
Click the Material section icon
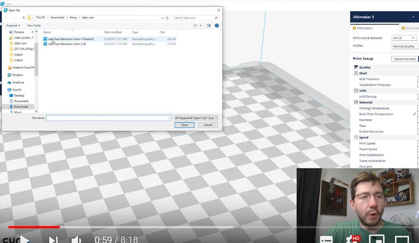(x=356, y=102)
